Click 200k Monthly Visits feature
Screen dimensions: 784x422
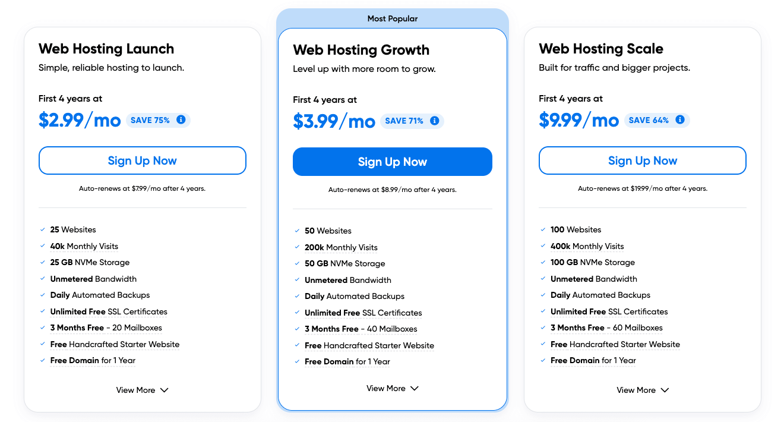[341, 247]
